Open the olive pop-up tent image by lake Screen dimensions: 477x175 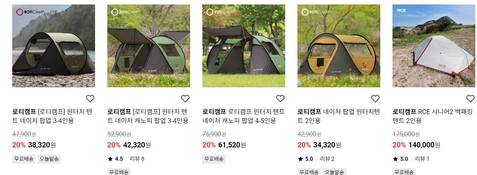pos(54,46)
